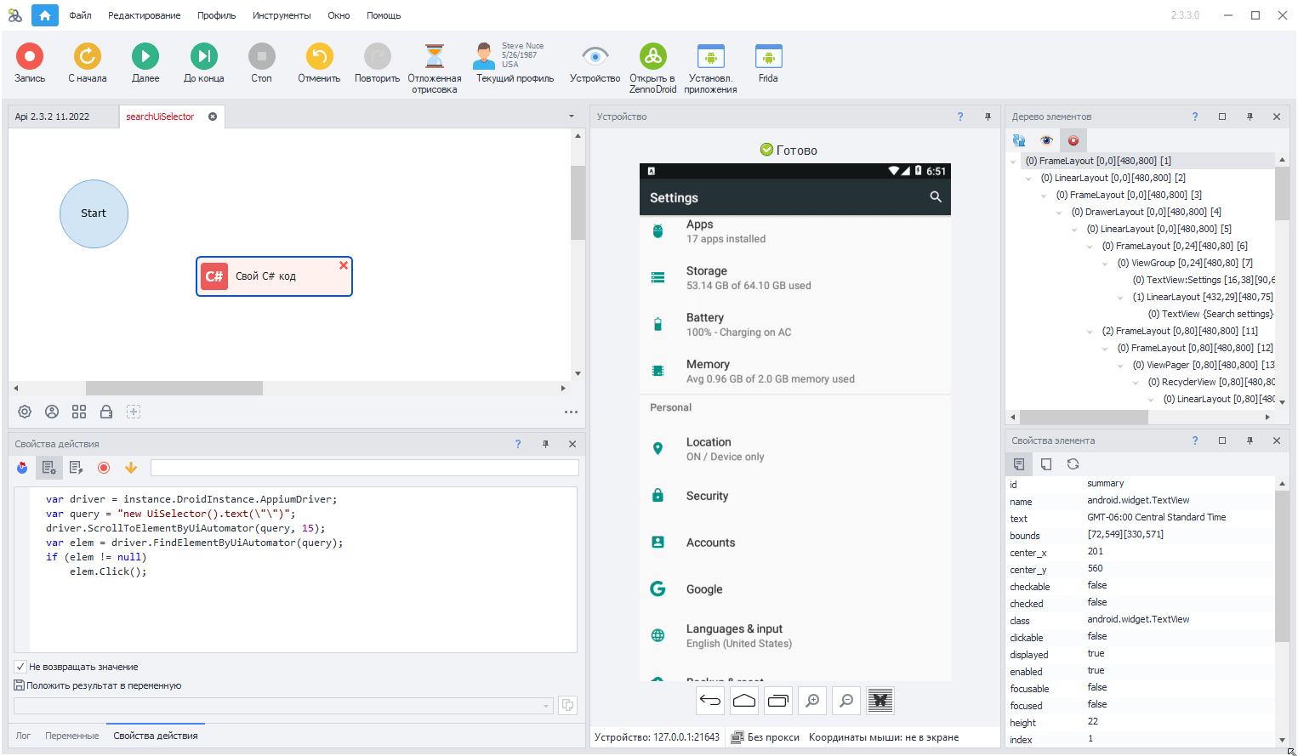The image size is (1298, 756).
Task: Switch to the Переменные tab
Action: [72, 736]
